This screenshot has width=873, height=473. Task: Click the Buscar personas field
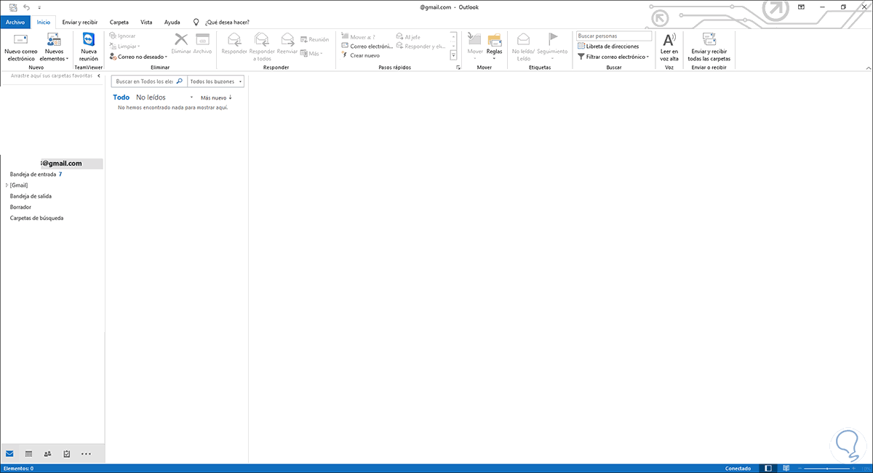(x=614, y=36)
